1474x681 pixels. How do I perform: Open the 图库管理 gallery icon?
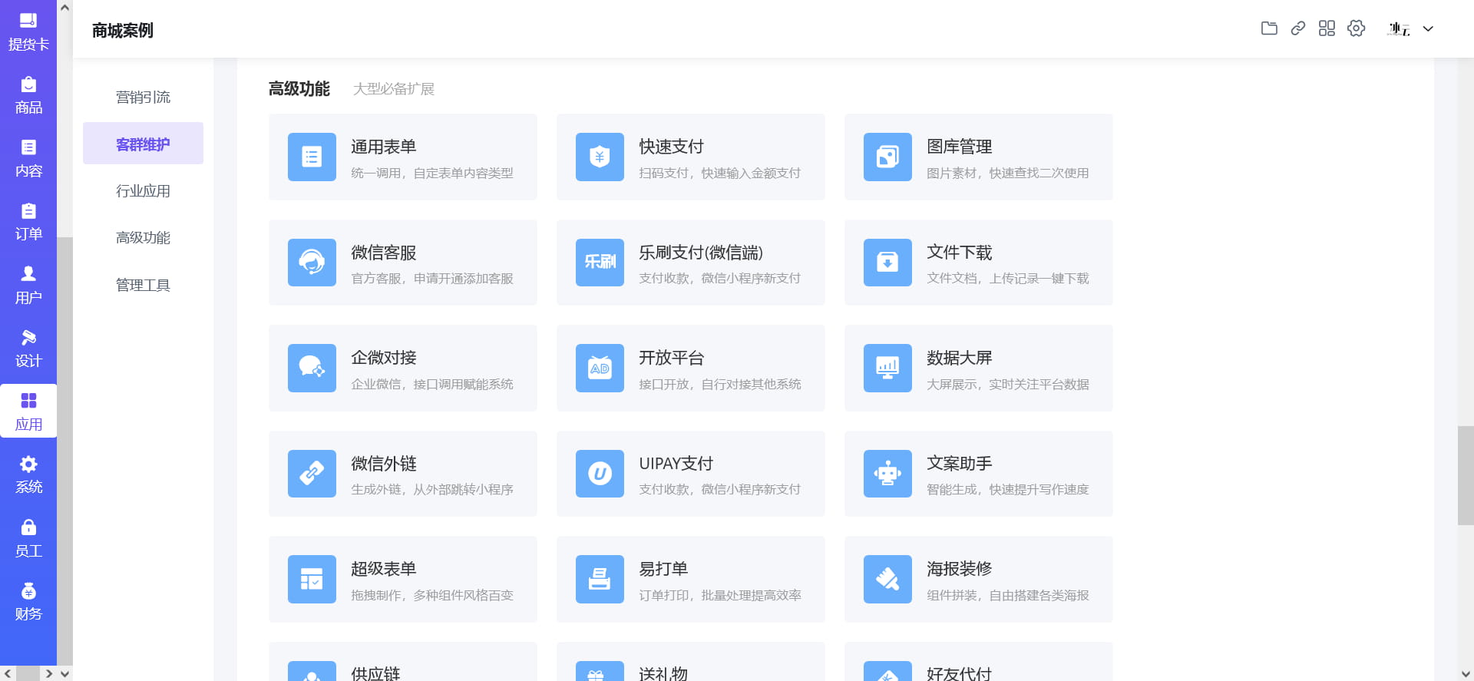coord(887,157)
